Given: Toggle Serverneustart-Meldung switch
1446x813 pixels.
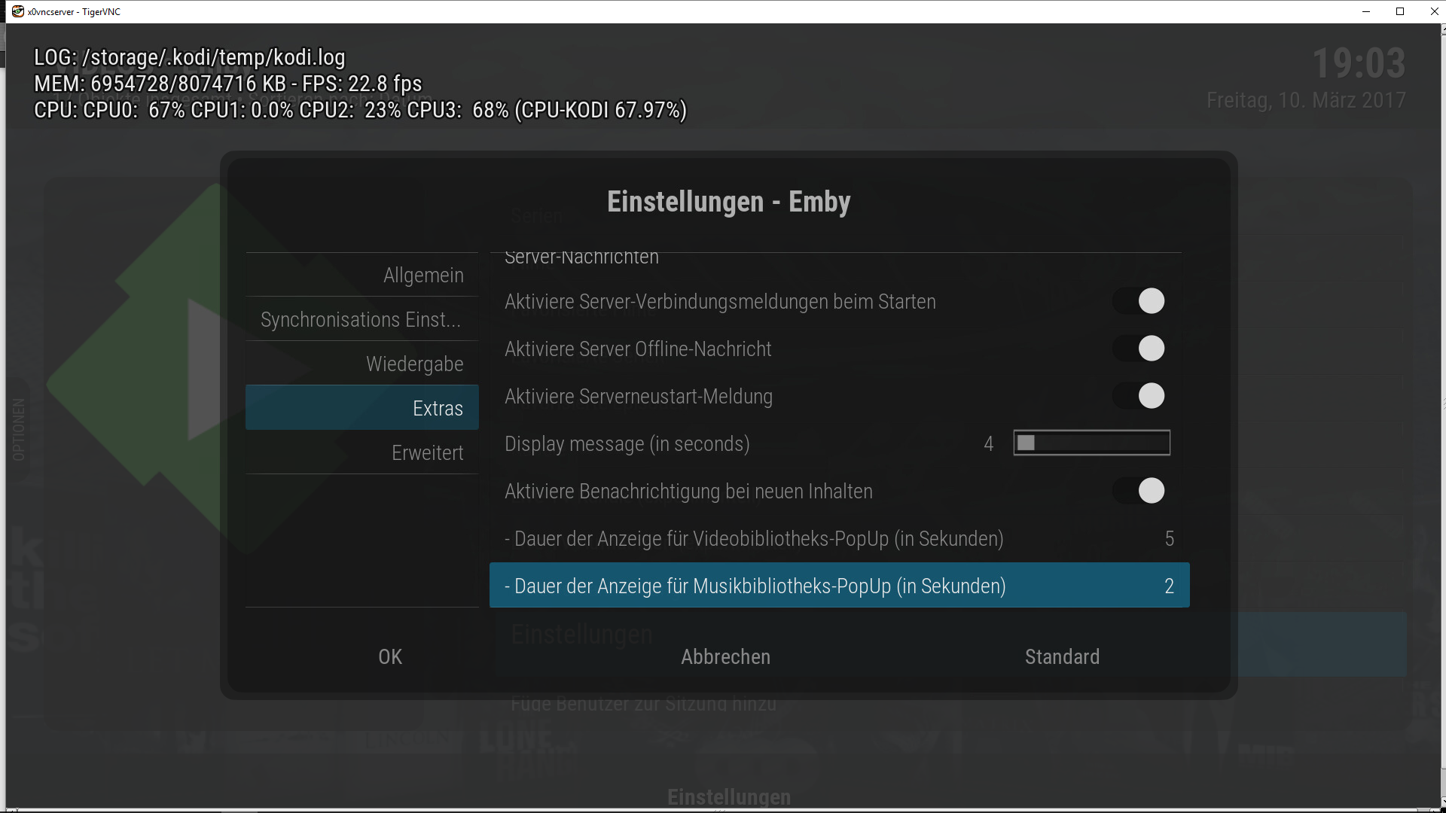Looking at the screenshot, I should [x=1139, y=396].
